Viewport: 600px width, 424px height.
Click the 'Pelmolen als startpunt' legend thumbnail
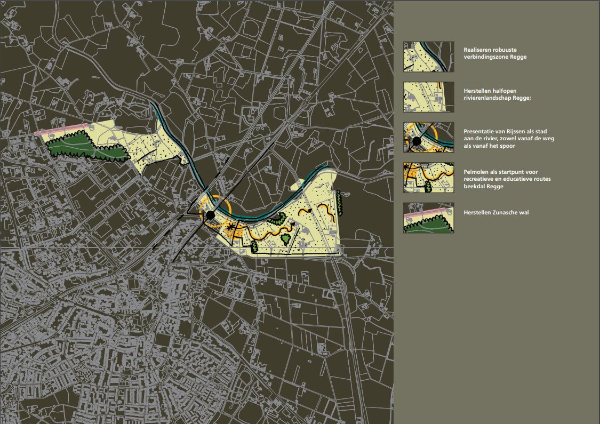click(428, 178)
